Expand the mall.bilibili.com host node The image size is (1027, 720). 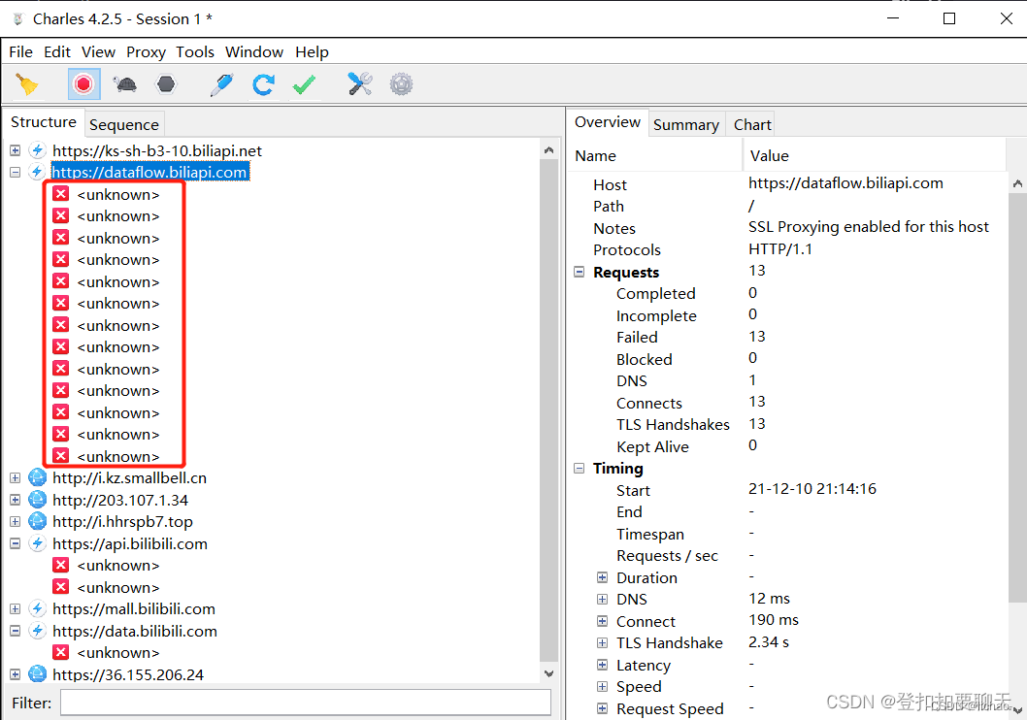[16, 608]
